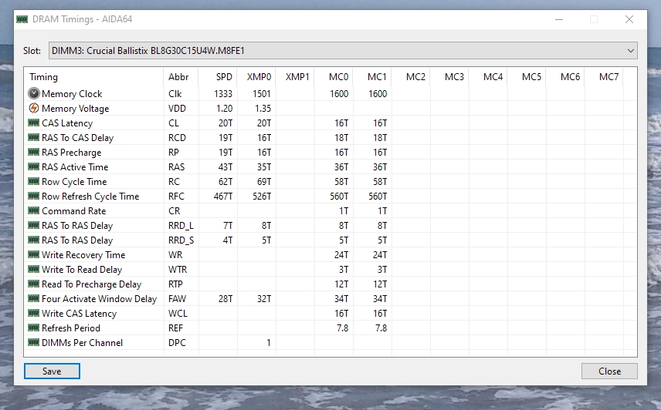Click the DIMMs Per Channel chip icon
The image size is (661, 410).
click(x=34, y=342)
